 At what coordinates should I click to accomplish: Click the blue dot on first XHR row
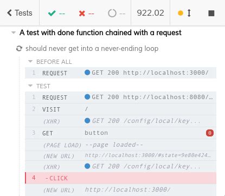coord(87,121)
